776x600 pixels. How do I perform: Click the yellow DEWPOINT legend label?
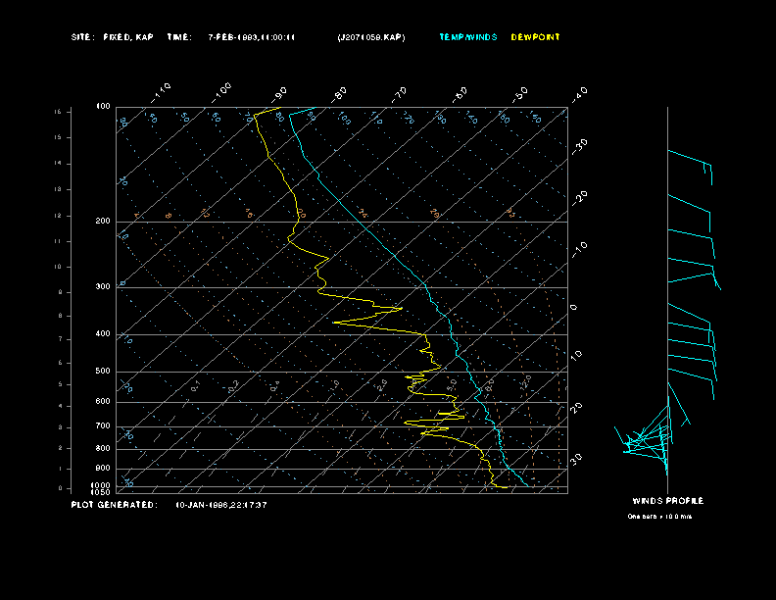pos(536,37)
